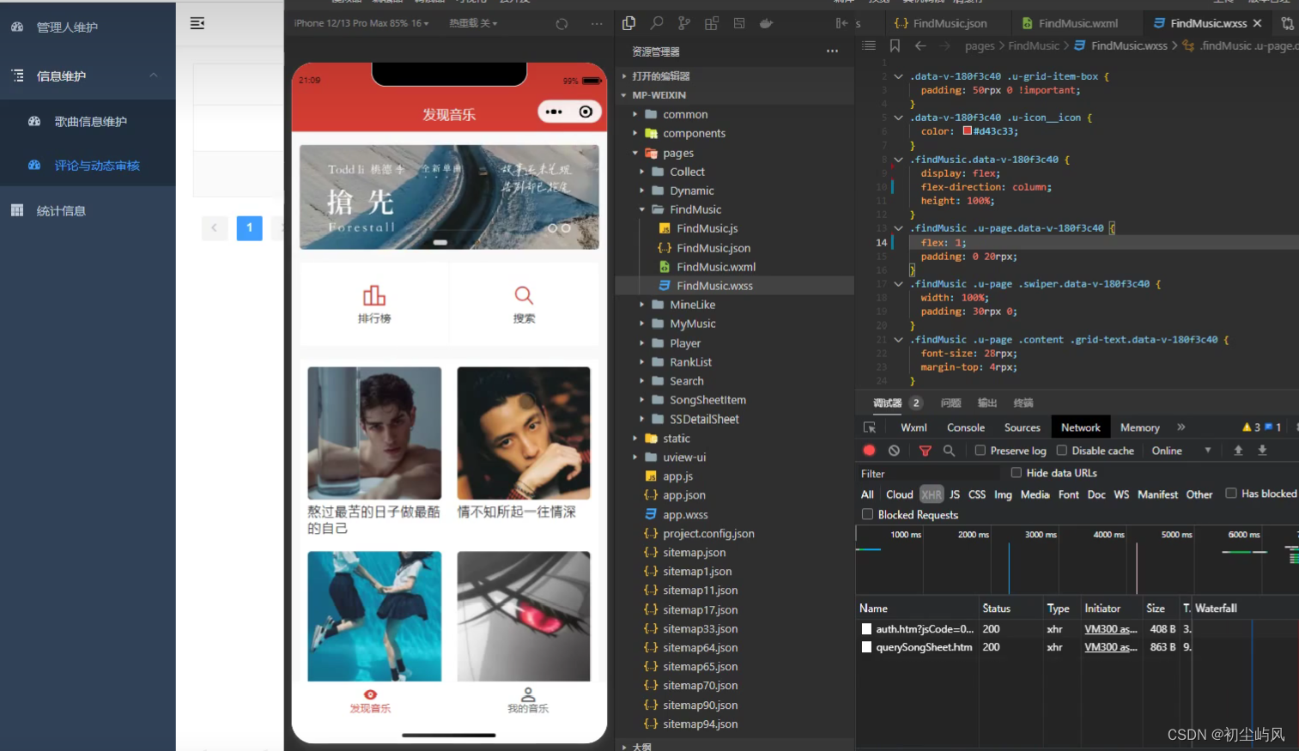
Task: Click the hamburger collapse icon in admin panel
Action: tap(197, 23)
